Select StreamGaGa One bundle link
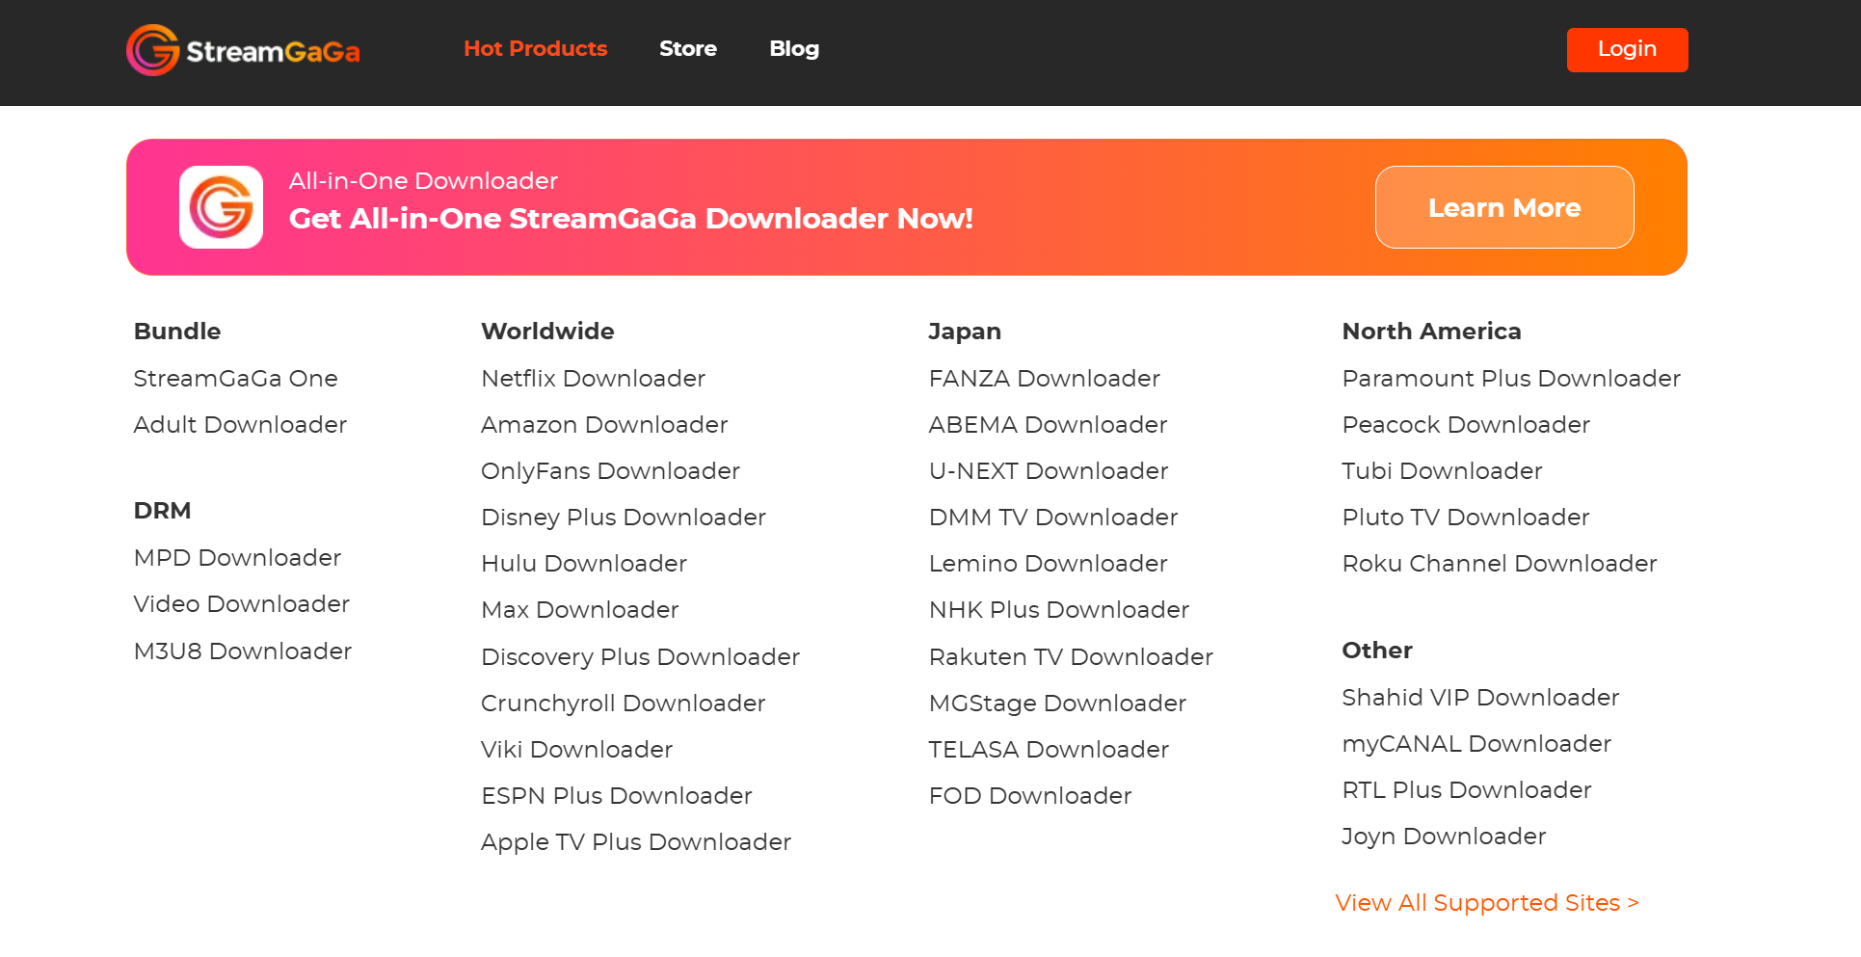 coord(235,379)
